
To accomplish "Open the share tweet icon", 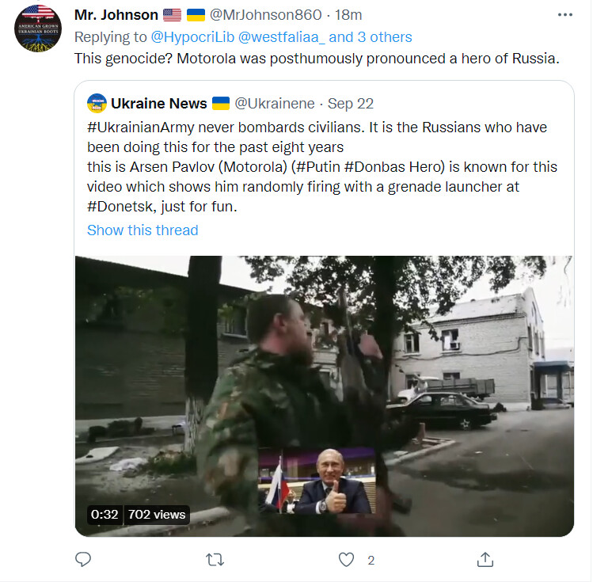I will (485, 559).
